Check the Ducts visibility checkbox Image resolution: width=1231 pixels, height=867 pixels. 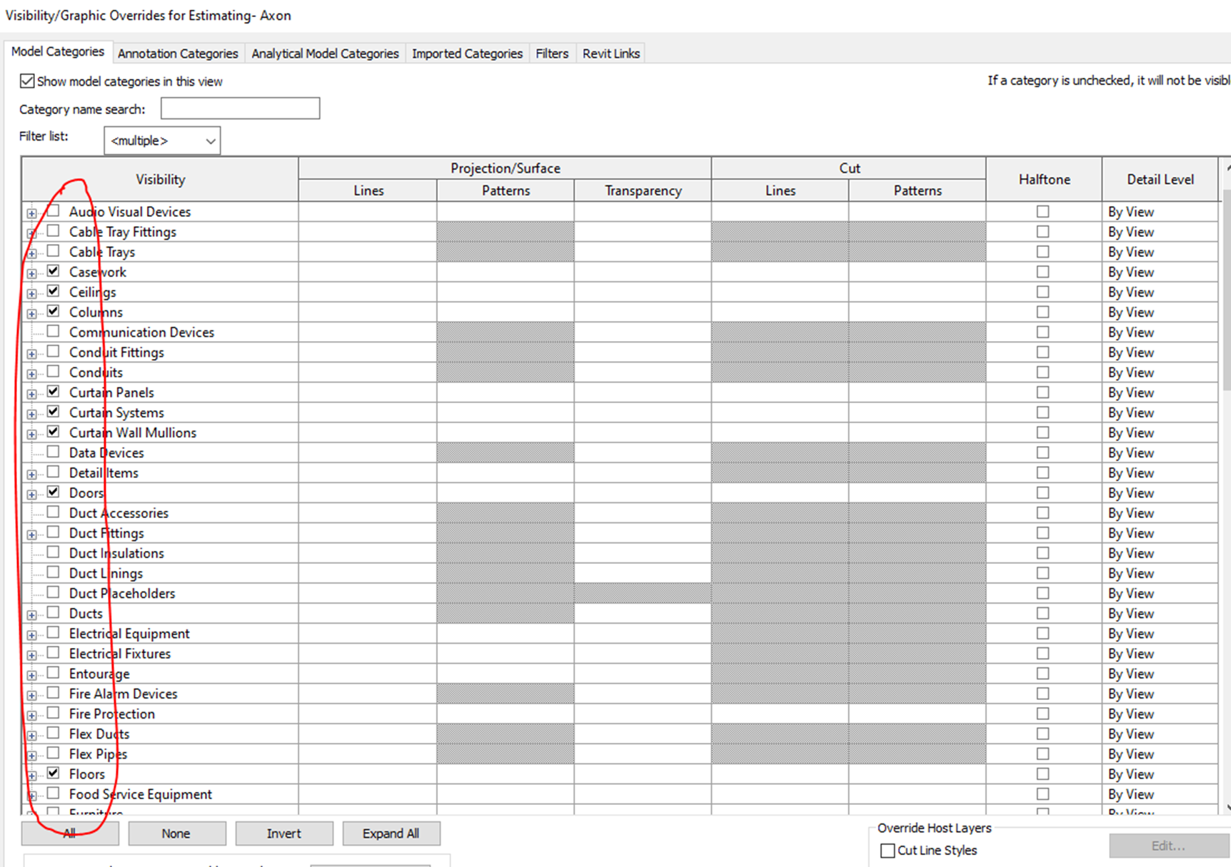pyautogui.click(x=54, y=613)
